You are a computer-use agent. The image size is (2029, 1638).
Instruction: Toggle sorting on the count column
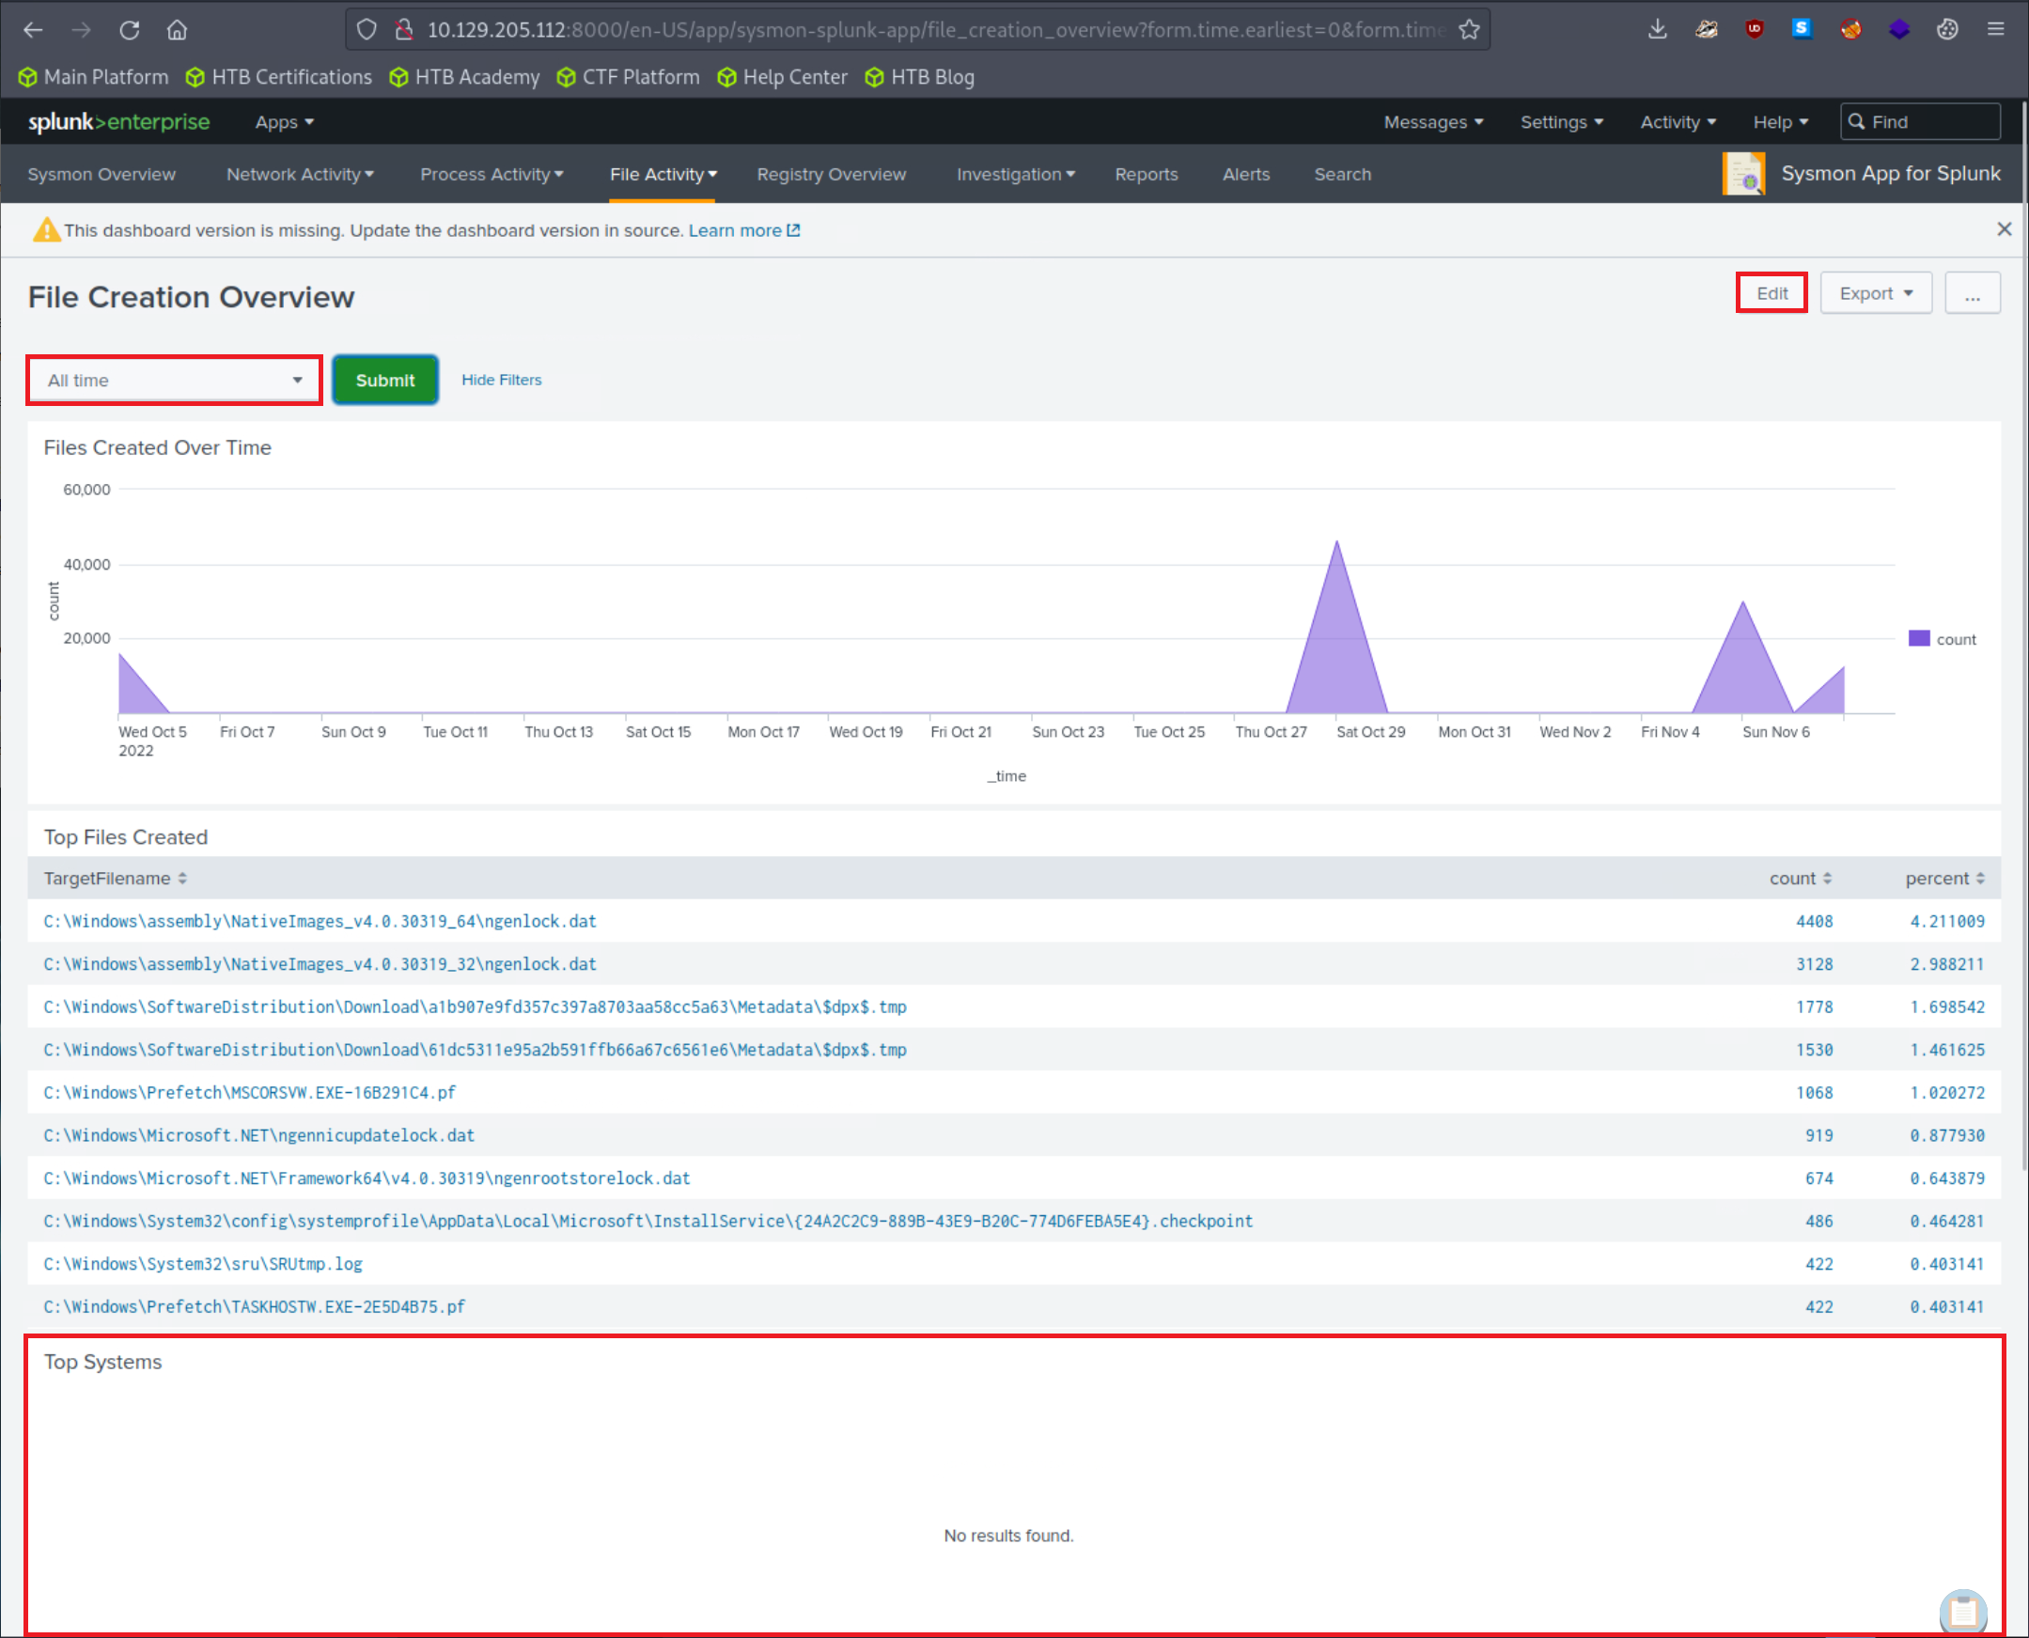pos(1800,878)
